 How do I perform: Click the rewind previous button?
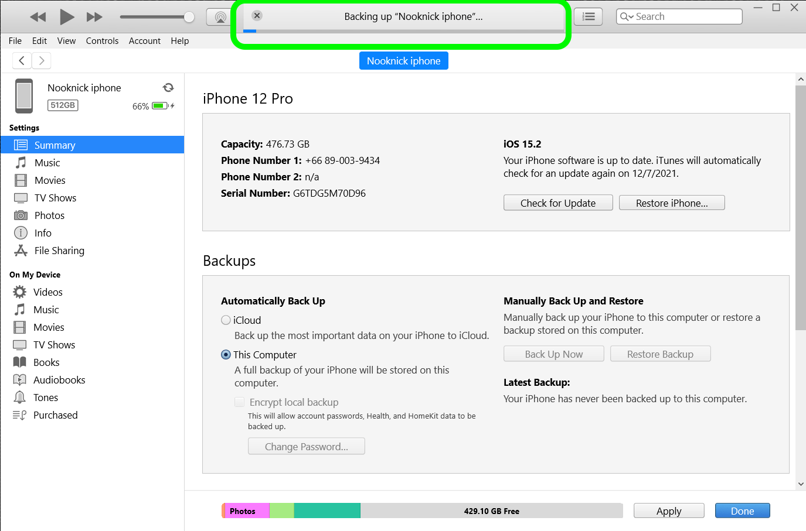click(x=38, y=17)
